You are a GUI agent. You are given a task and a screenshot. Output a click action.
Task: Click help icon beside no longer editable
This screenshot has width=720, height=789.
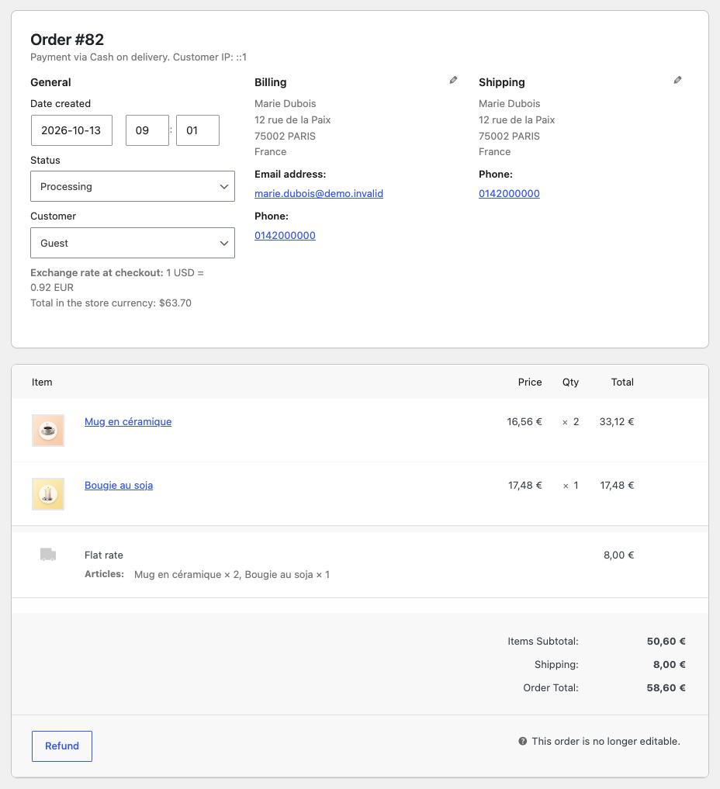[x=523, y=741]
